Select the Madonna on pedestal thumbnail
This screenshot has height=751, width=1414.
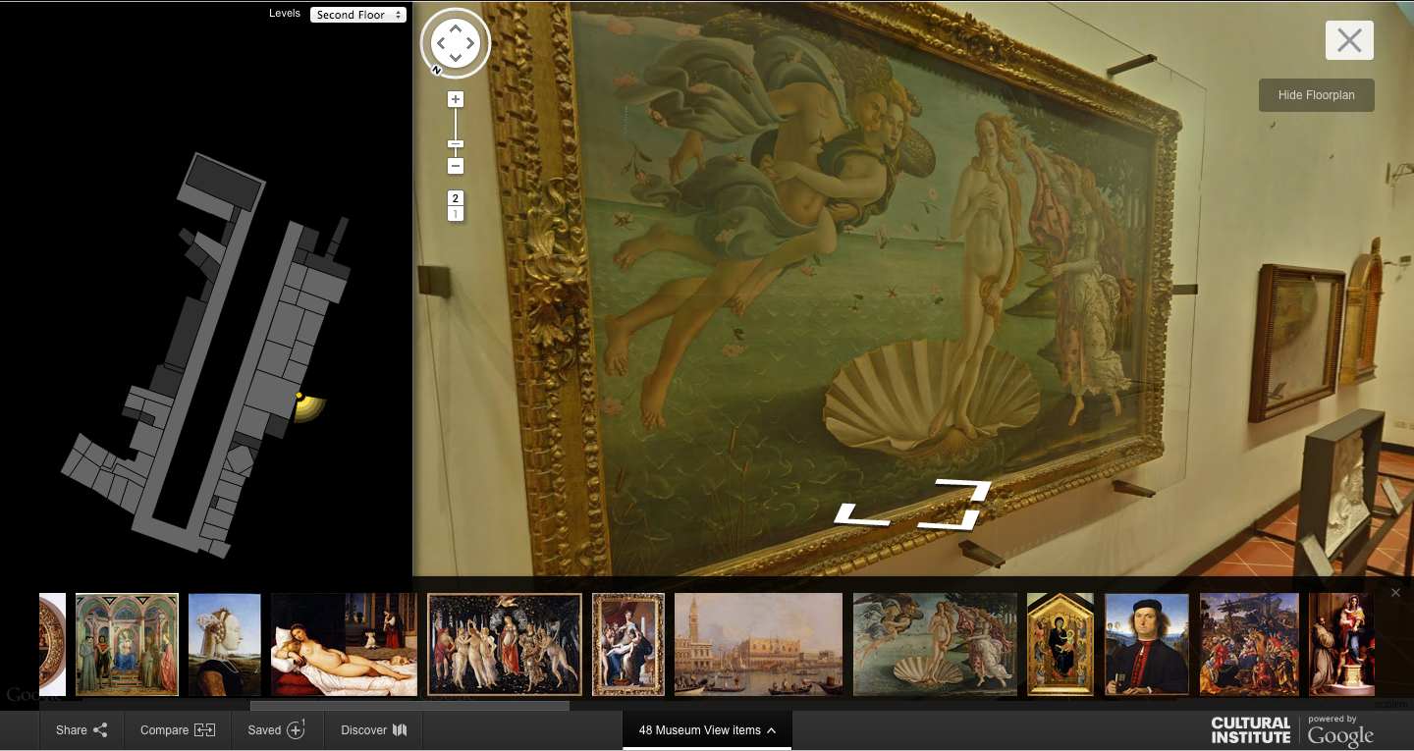tap(1341, 644)
